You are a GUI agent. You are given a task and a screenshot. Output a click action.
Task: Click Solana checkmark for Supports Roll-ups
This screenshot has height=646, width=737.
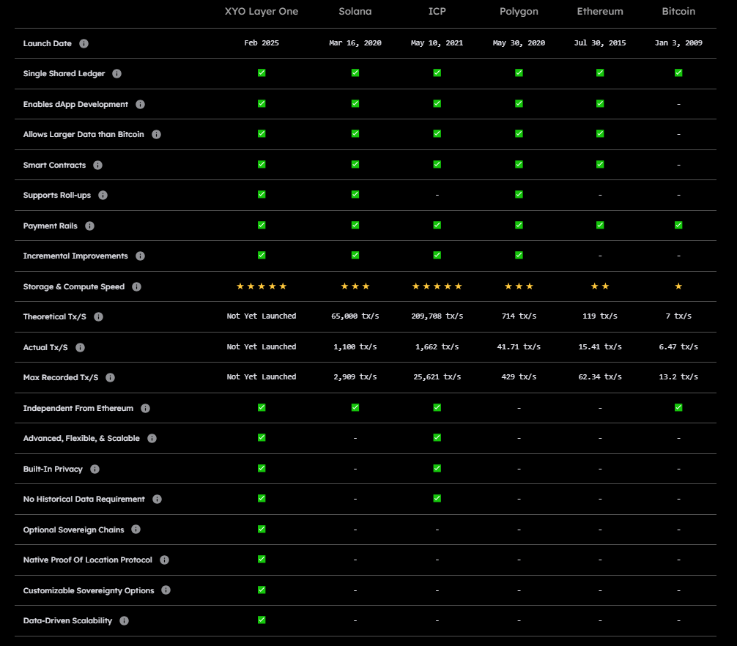pyautogui.click(x=355, y=195)
